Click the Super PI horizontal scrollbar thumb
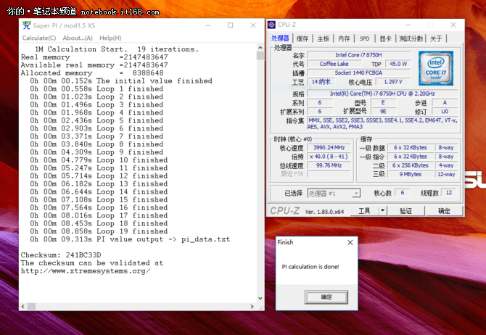This screenshot has height=335, width=486. click(x=32, y=307)
